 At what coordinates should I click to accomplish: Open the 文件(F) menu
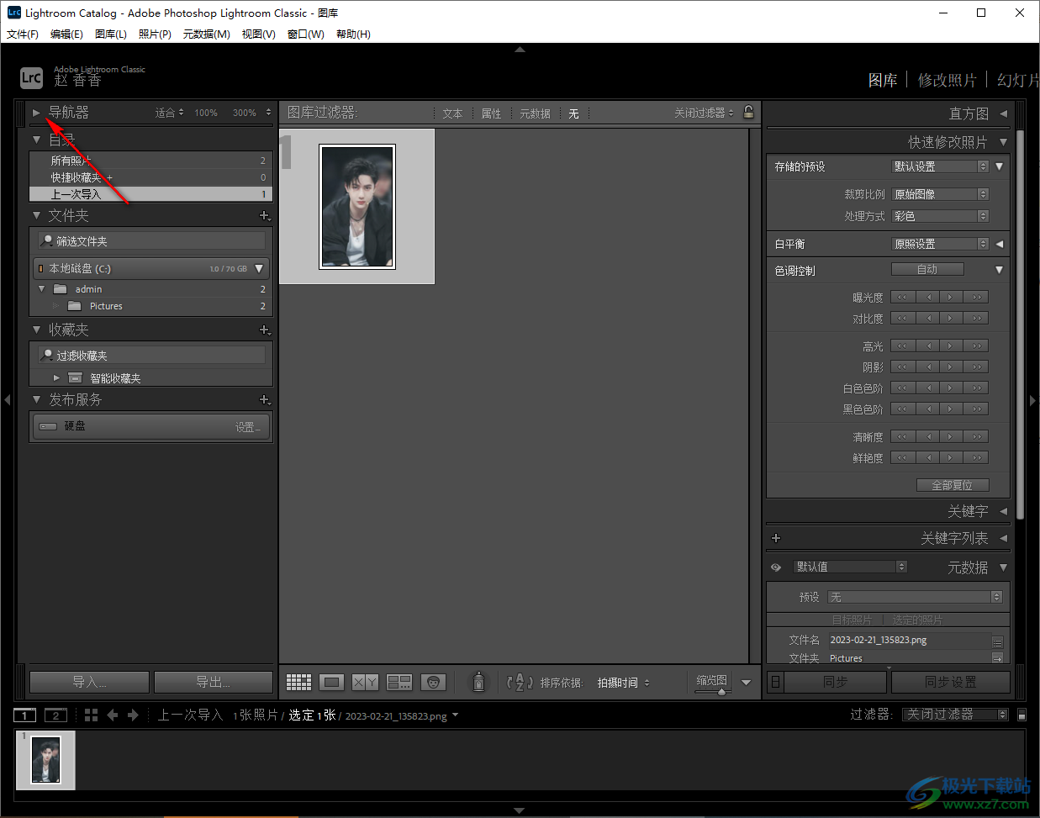[23, 34]
